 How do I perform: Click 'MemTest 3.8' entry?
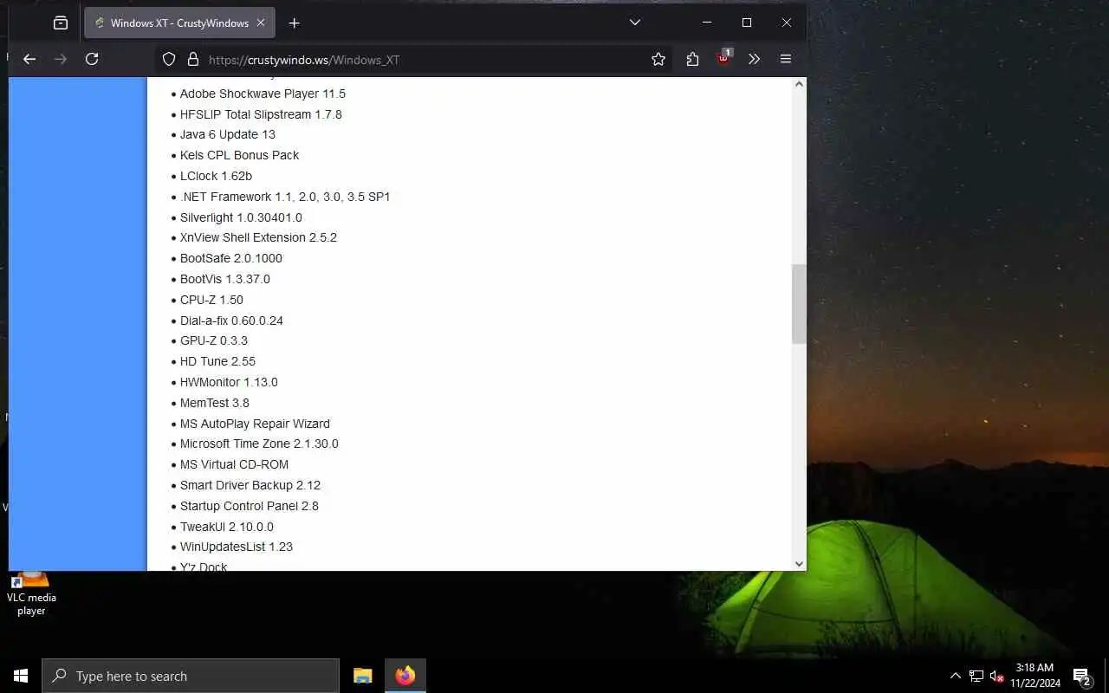pos(215,403)
